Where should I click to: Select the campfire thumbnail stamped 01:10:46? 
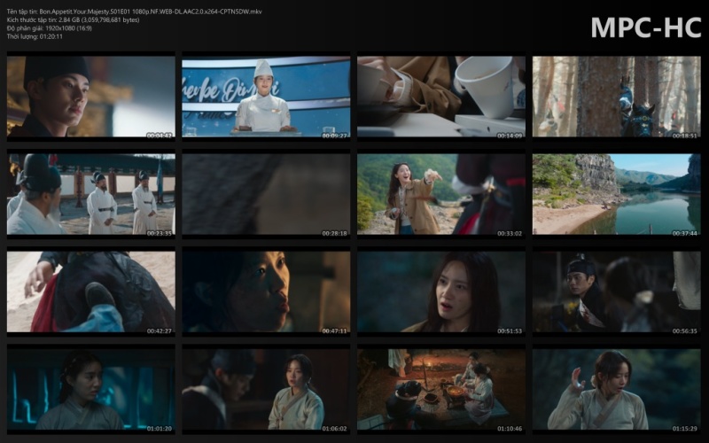tap(441, 389)
